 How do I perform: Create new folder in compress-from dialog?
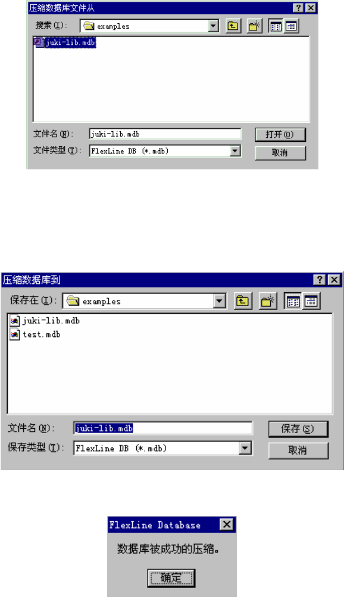point(254,26)
